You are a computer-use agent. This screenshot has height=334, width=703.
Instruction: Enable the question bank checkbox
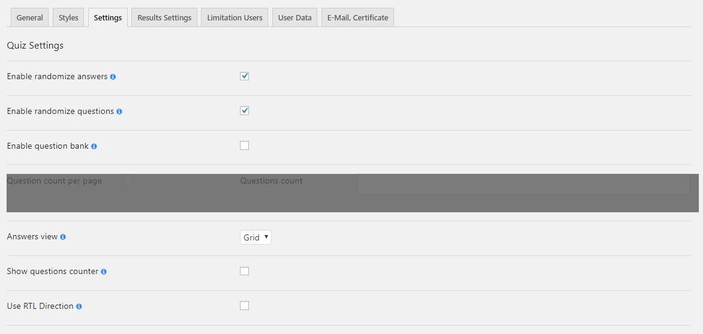coord(244,146)
